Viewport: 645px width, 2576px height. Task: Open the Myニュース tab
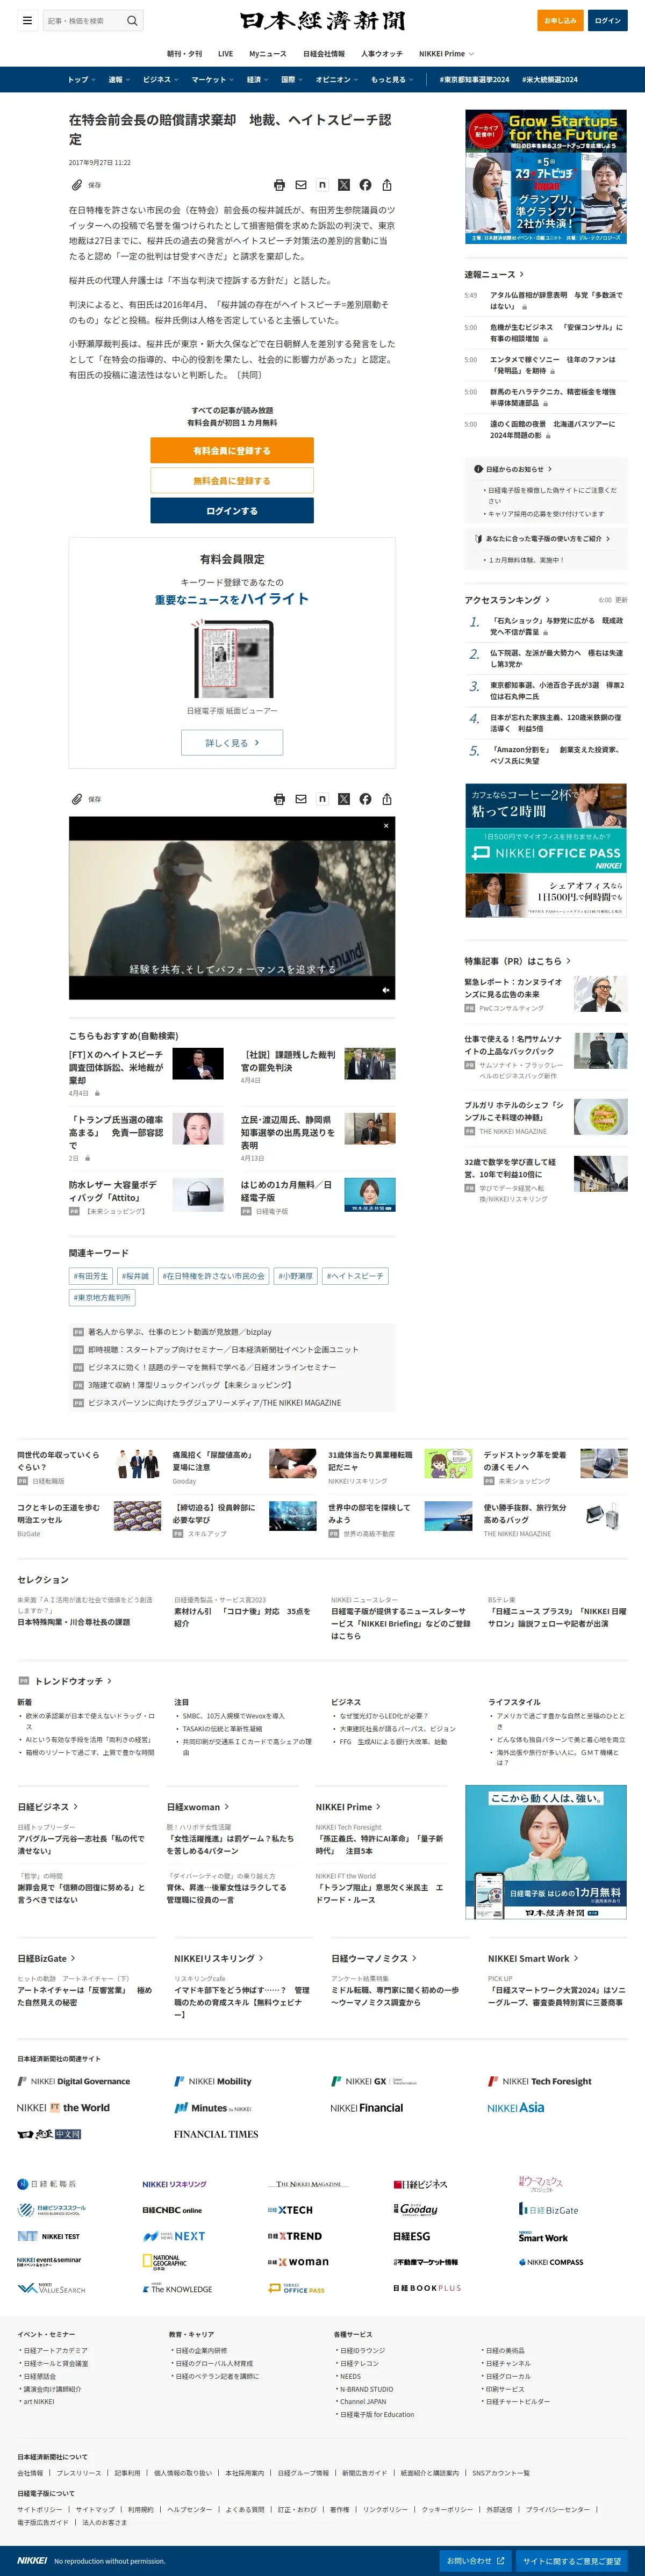click(x=268, y=54)
